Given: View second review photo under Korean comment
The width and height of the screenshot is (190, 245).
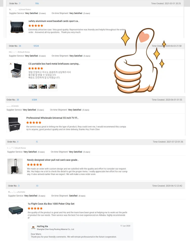Looking at the screenshot, I should tap(43, 87).
